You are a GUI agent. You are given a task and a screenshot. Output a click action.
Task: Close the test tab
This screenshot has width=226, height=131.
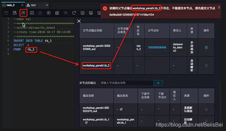pyautogui.click(x=47, y=5)
